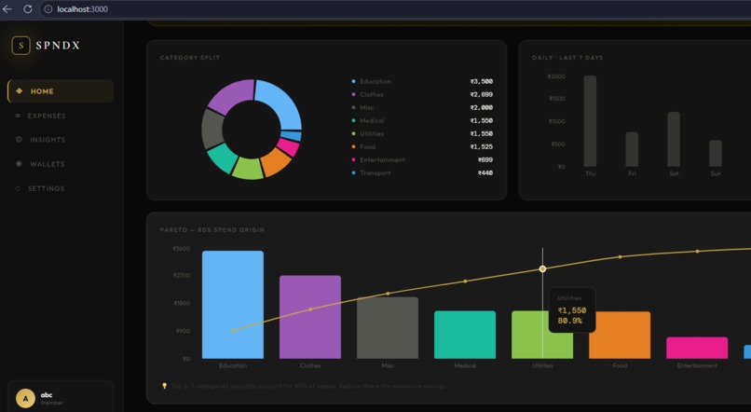Click the Daily Last 7 Days heading
Viewport: 751px width, 412px height.
click(567, 58)
